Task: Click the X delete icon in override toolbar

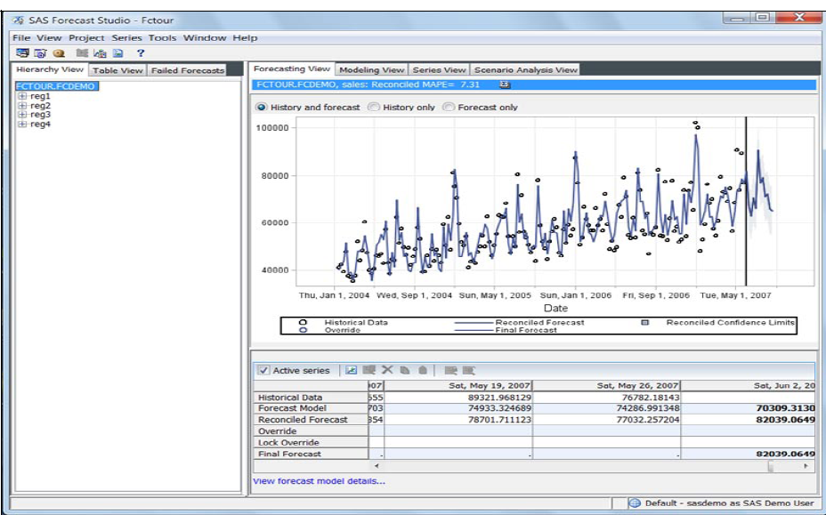Action: point(387,370)
